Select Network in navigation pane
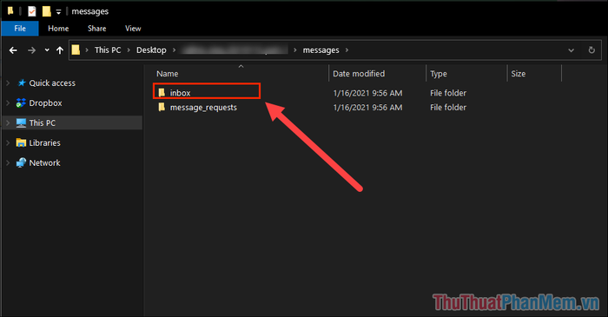This screenshot has height=317, width=608. coord(44,162)
